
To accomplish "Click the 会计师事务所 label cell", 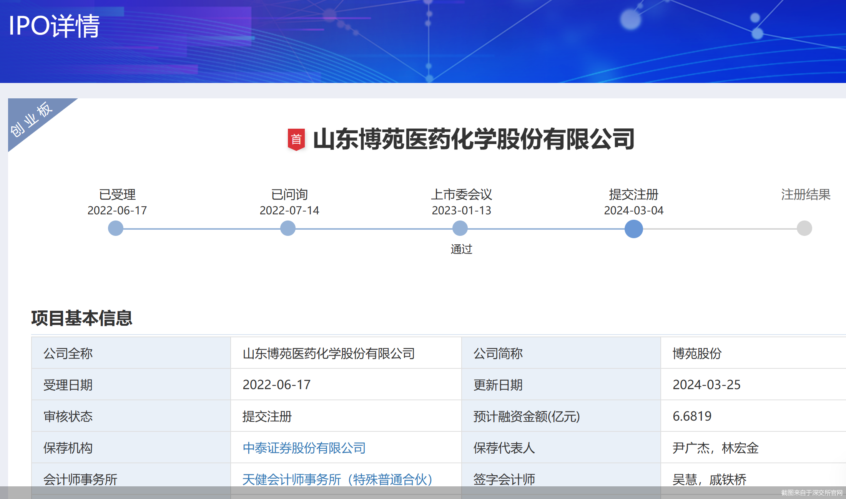I will tap(131, 479).
